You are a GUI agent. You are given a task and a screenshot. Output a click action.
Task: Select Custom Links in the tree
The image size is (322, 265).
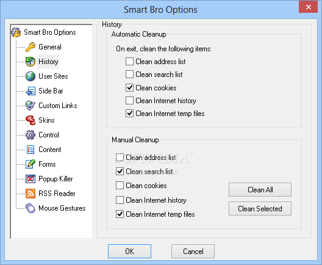click(x=58, y=106)
